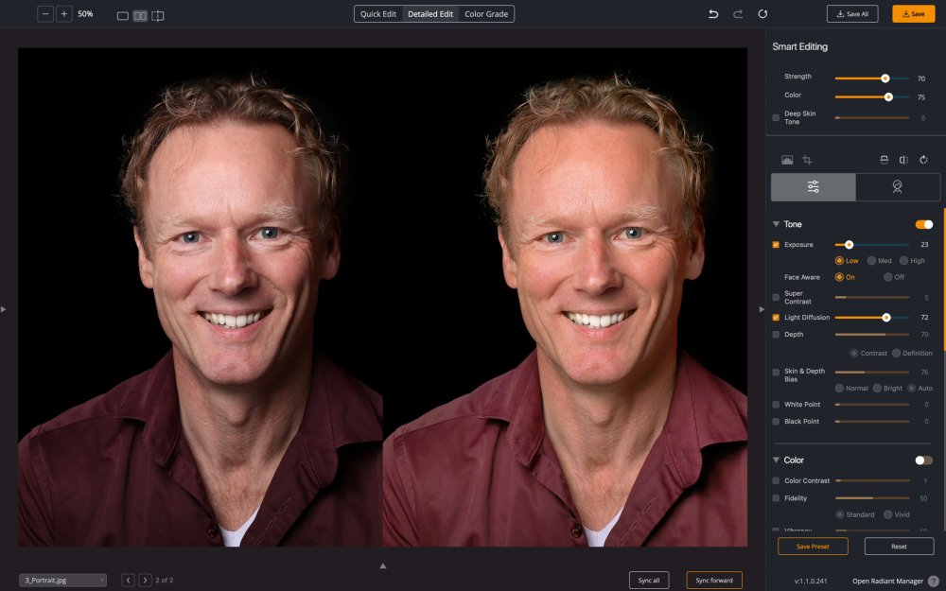This screenshot has height=591, width=946.
Task: Undo the last edit
Action: point(713,14)
